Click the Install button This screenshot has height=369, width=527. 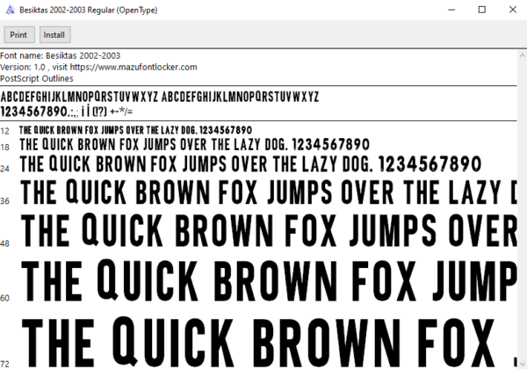[x=55, y=35]
